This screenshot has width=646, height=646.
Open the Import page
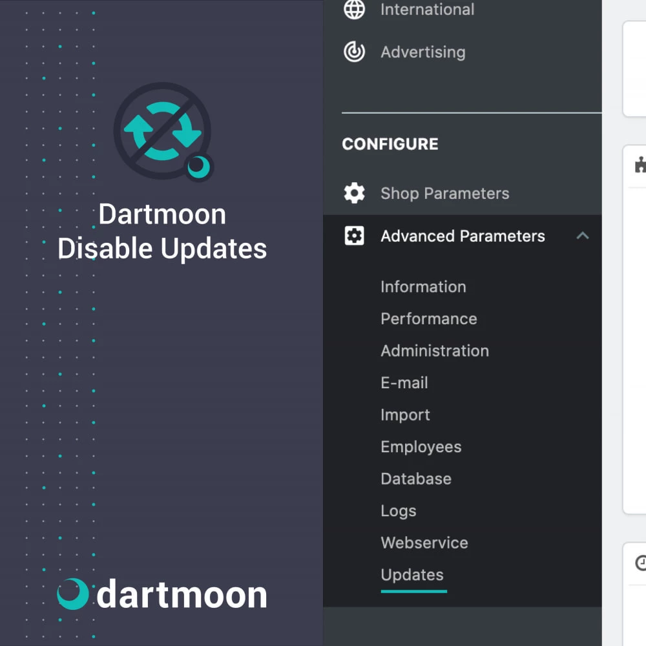[405, 415]
